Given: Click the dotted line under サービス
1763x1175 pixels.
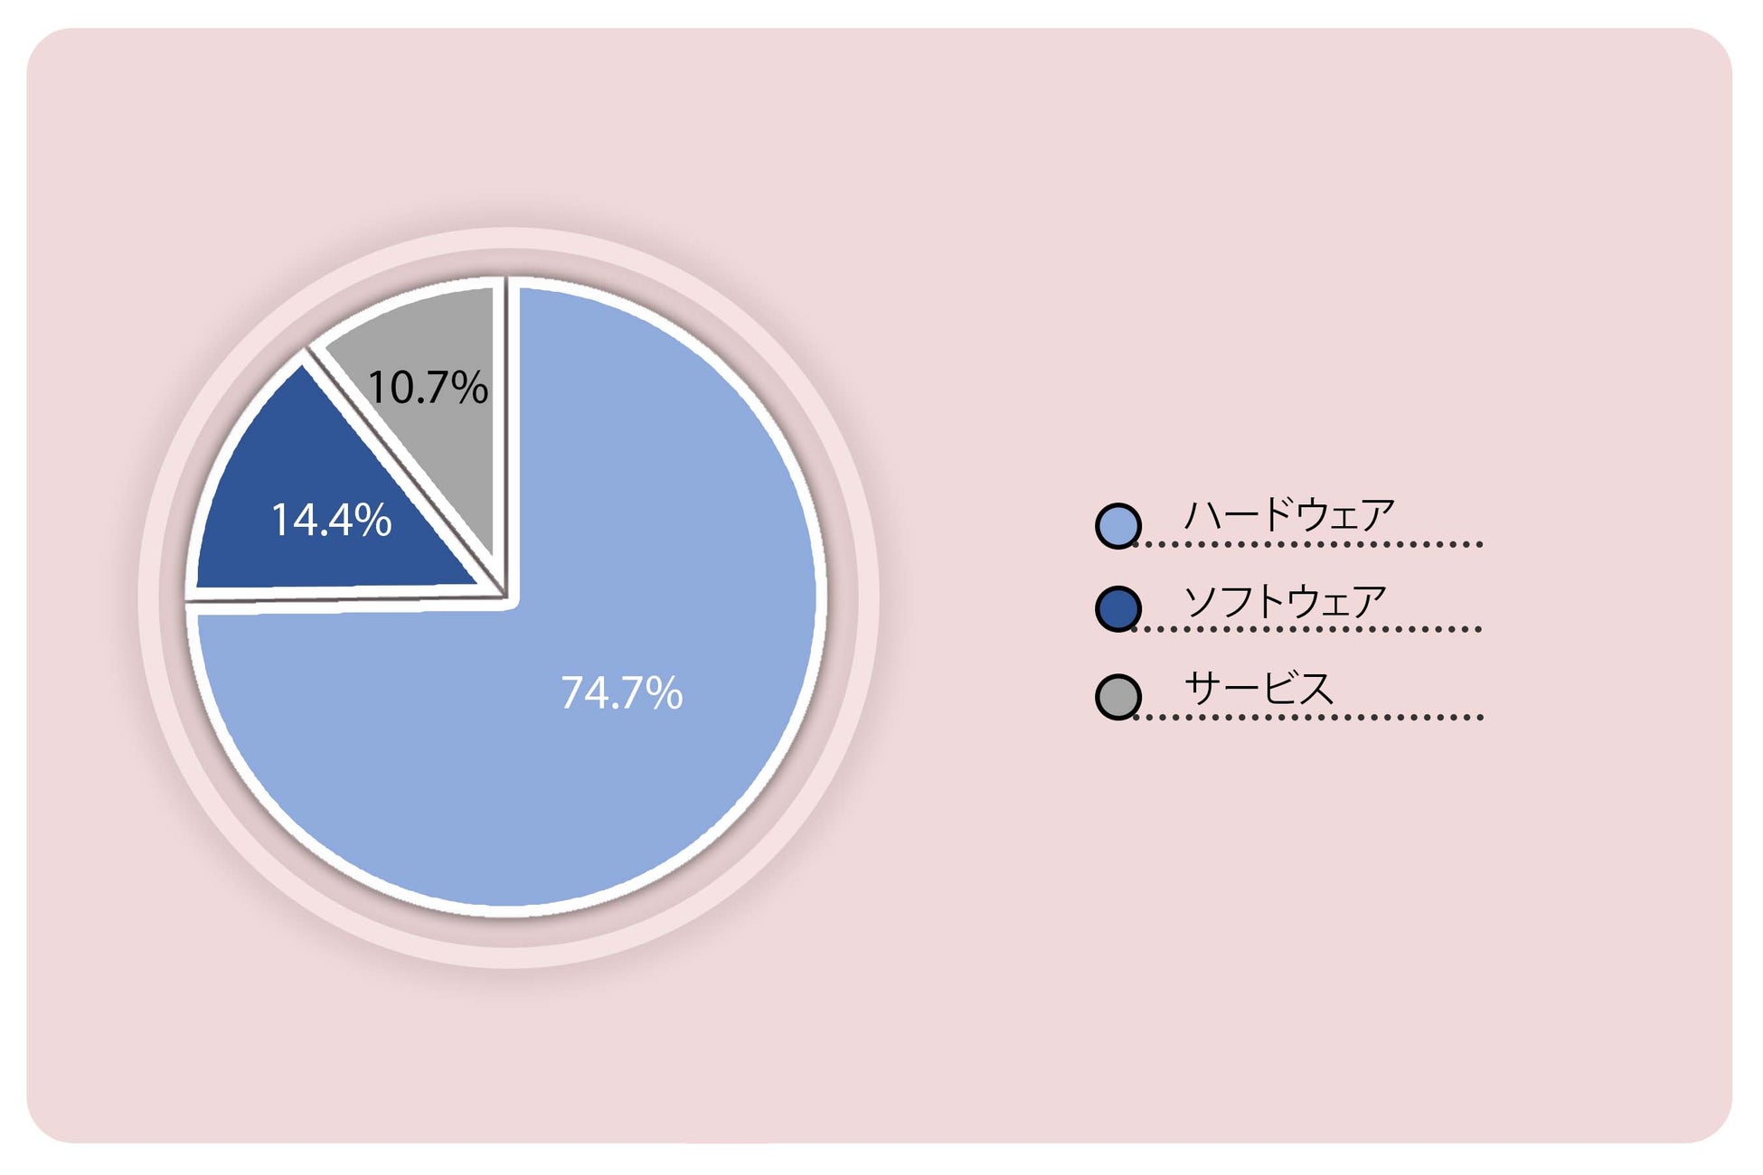Looking at the screenshot, I should click(x=1308, y=717).
